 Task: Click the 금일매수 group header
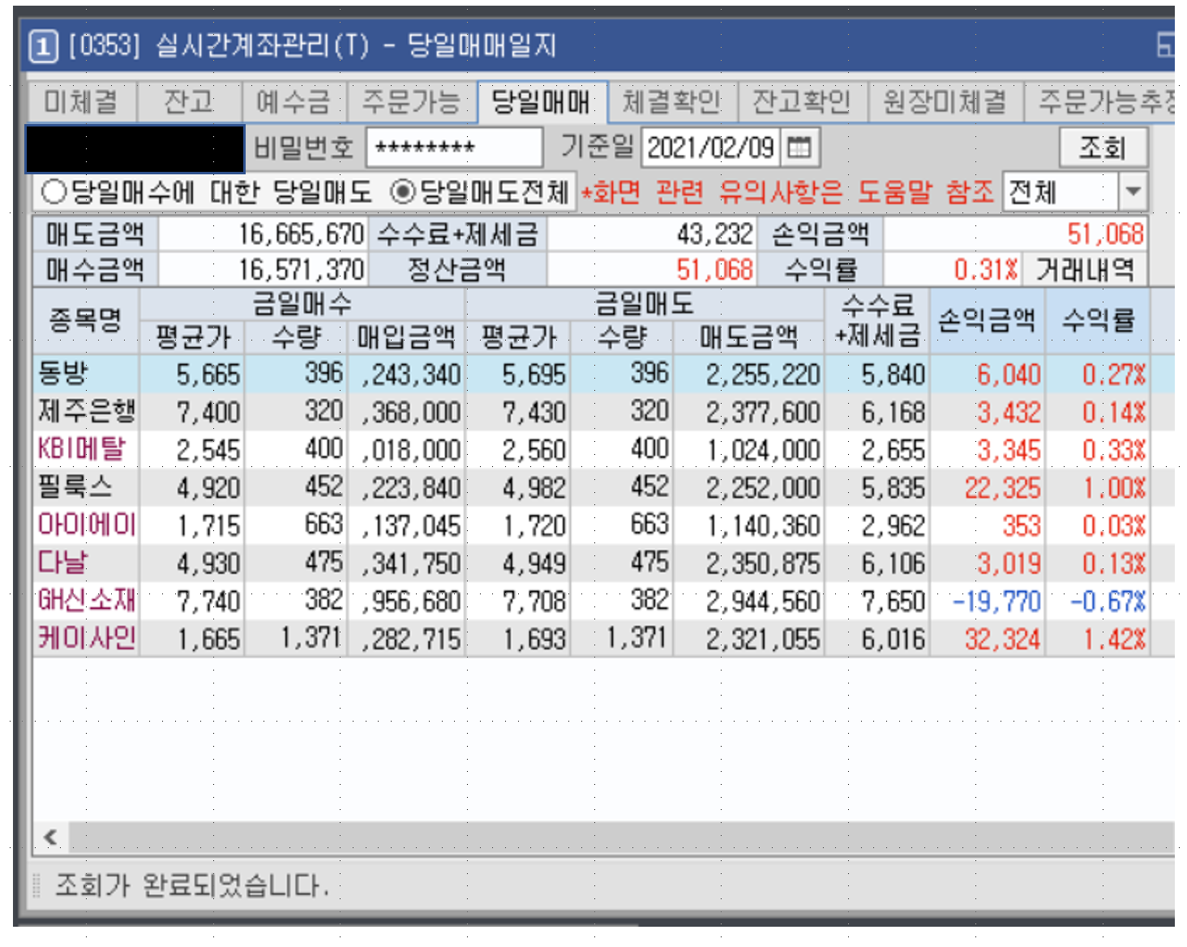pos(302,304)
